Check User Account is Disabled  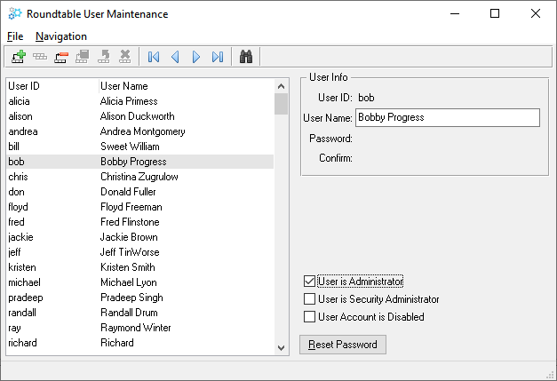point(309,316)
